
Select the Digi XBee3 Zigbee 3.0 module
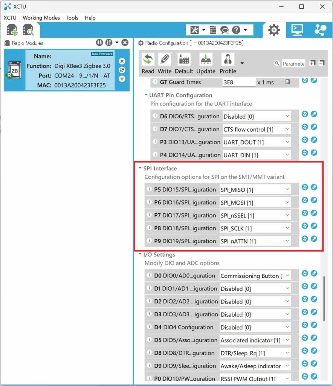[67, 70]
